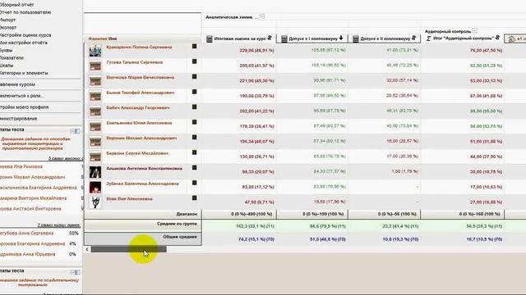Open Шкалы in sidebar menu
The width and height of the screenshot is (526, 295).
point(7,66)
